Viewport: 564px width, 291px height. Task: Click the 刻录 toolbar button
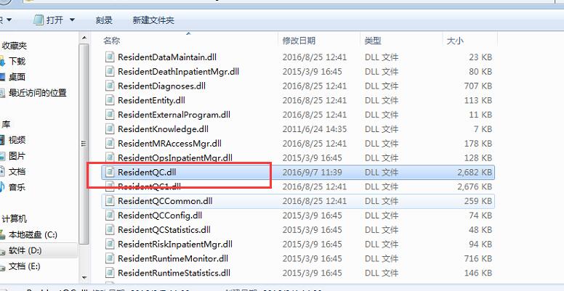point(104,20)
